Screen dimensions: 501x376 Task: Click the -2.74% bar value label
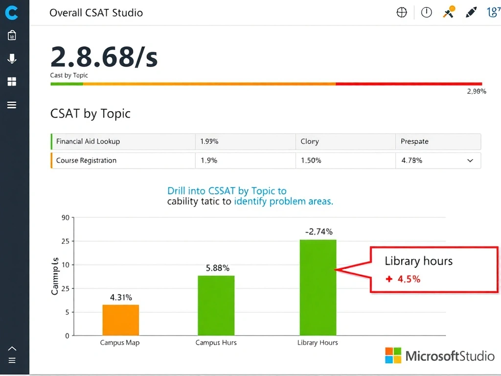click(x=319, y=232)
